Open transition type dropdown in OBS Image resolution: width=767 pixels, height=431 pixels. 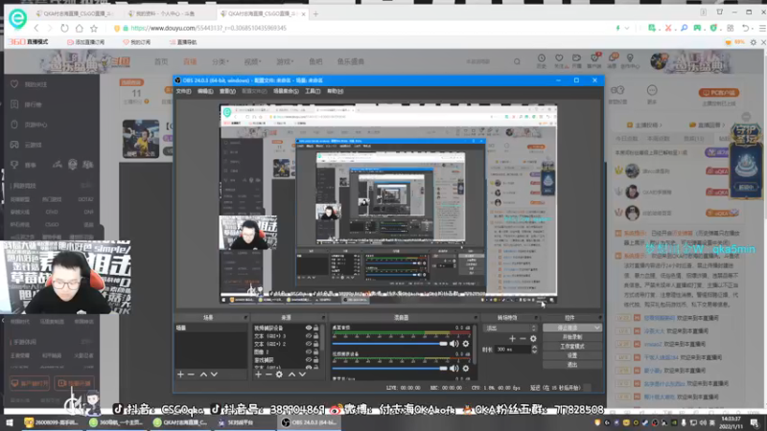(510, 328)
